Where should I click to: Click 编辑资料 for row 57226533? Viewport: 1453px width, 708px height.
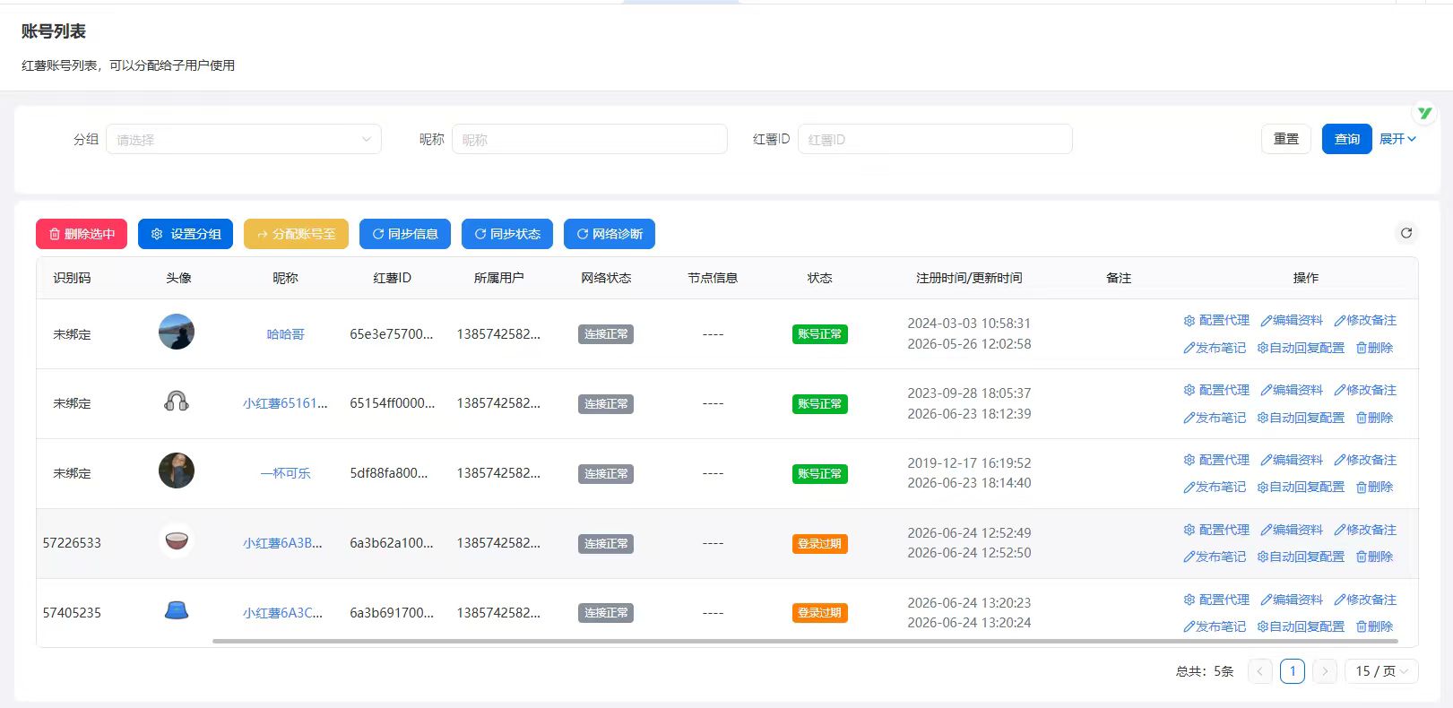pos(1292,530)
